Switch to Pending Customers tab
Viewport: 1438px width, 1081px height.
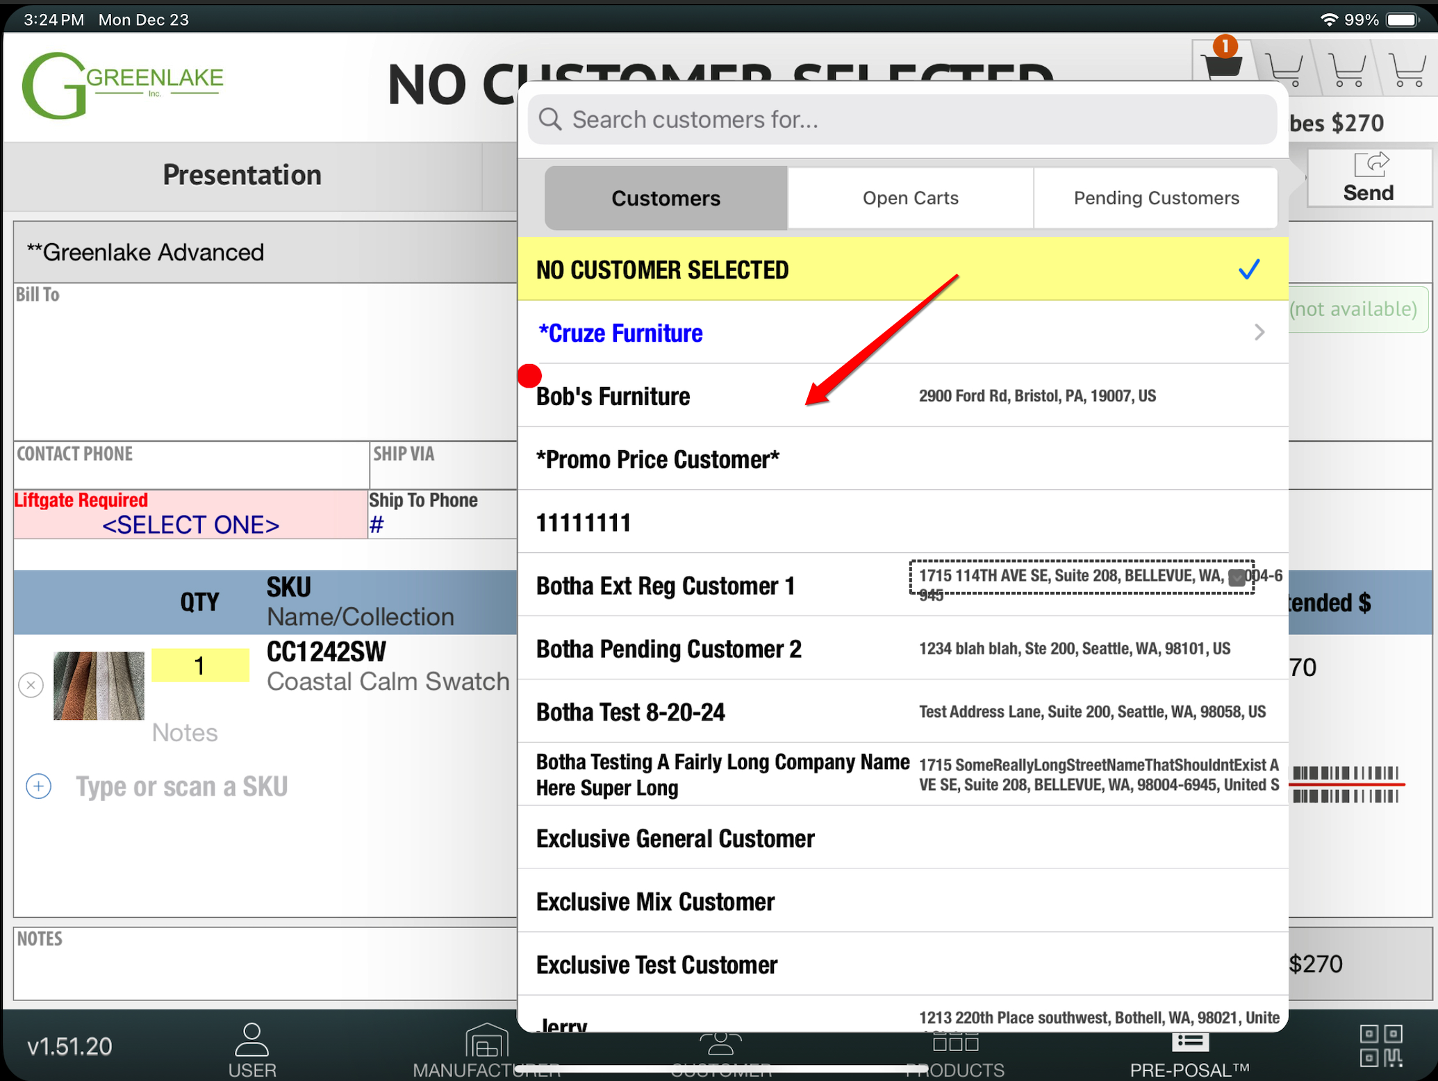(x=1156, y=198)
